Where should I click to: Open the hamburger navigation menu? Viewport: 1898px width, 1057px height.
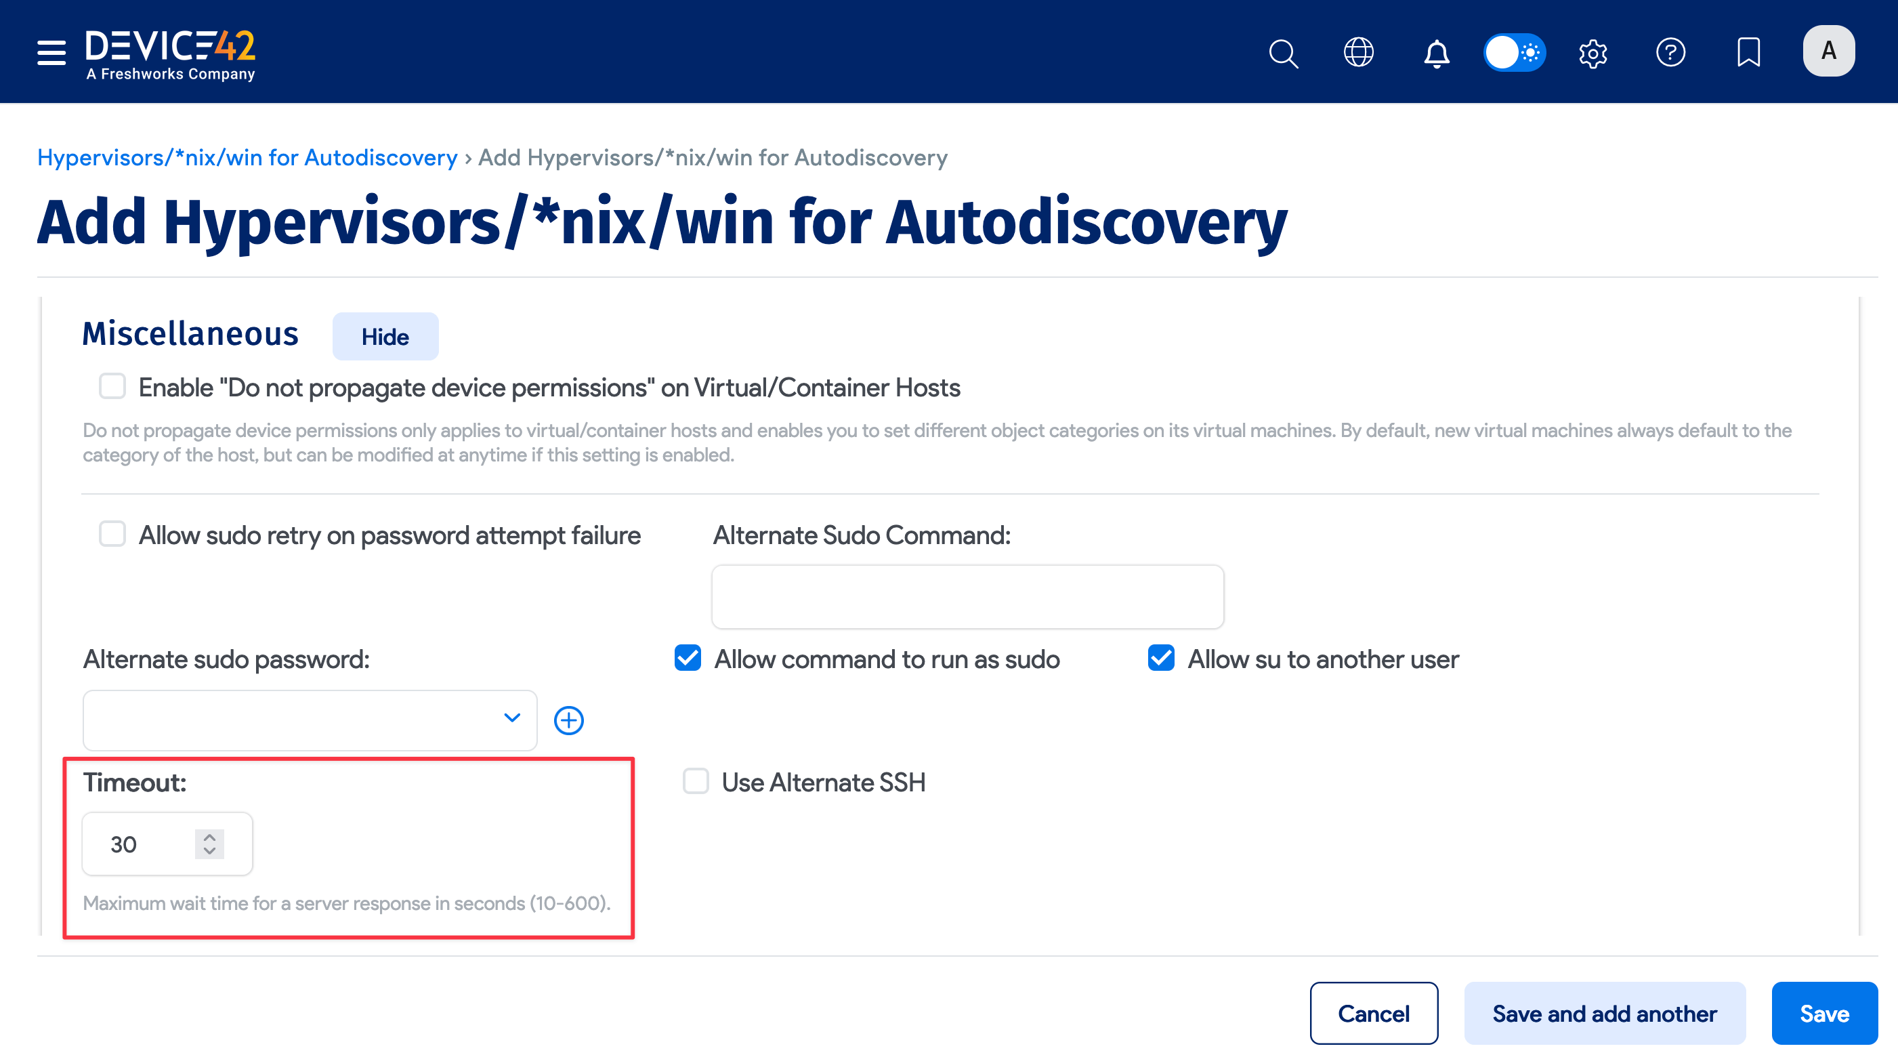pyautogui.click(x=51, y=52)
